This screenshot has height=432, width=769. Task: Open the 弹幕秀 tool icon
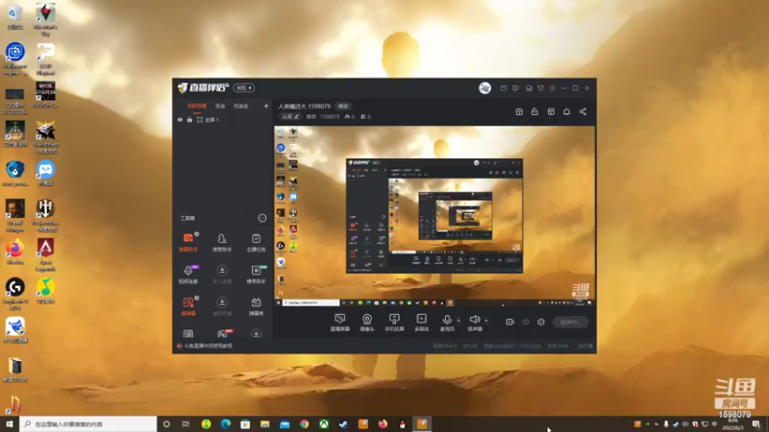(256, 305)
